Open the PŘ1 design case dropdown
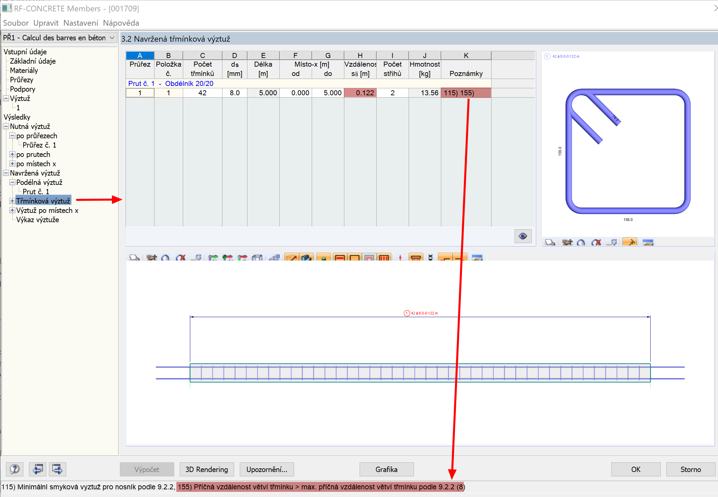 pyautogui.click(x=112, y=38)
